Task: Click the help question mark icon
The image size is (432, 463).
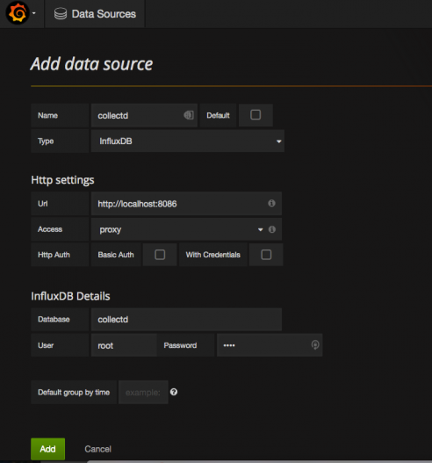Action: point(174,392)
